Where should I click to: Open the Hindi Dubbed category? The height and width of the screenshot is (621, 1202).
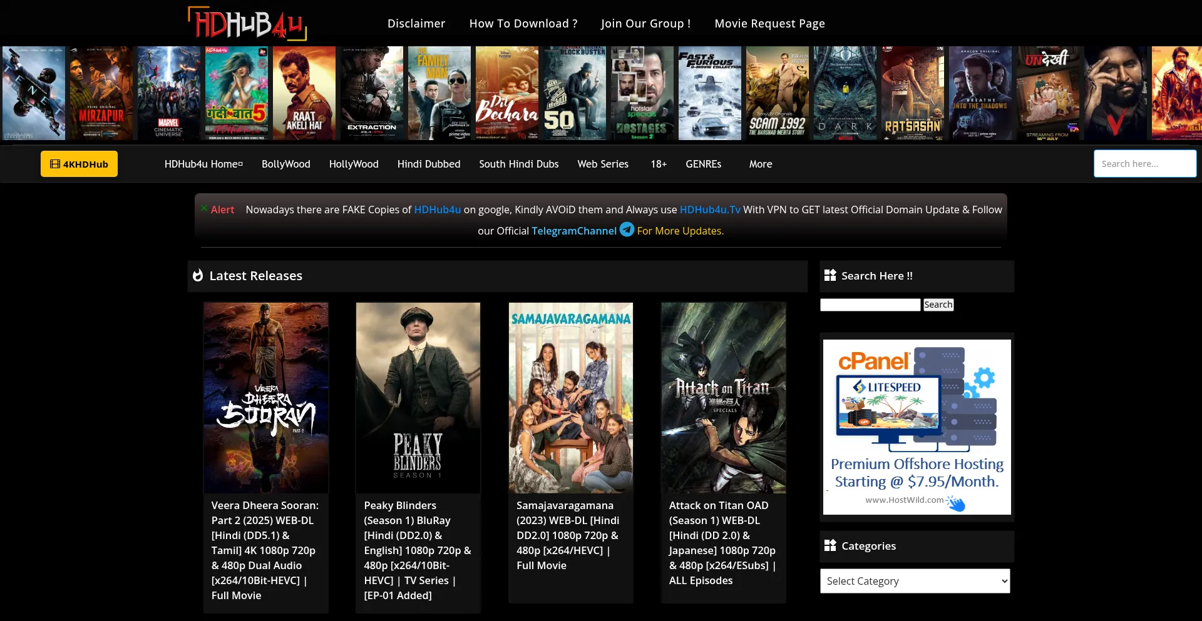(x=428, y=164)
